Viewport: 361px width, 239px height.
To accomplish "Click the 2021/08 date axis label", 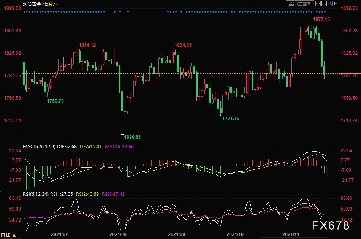I will tap(118, 234).
